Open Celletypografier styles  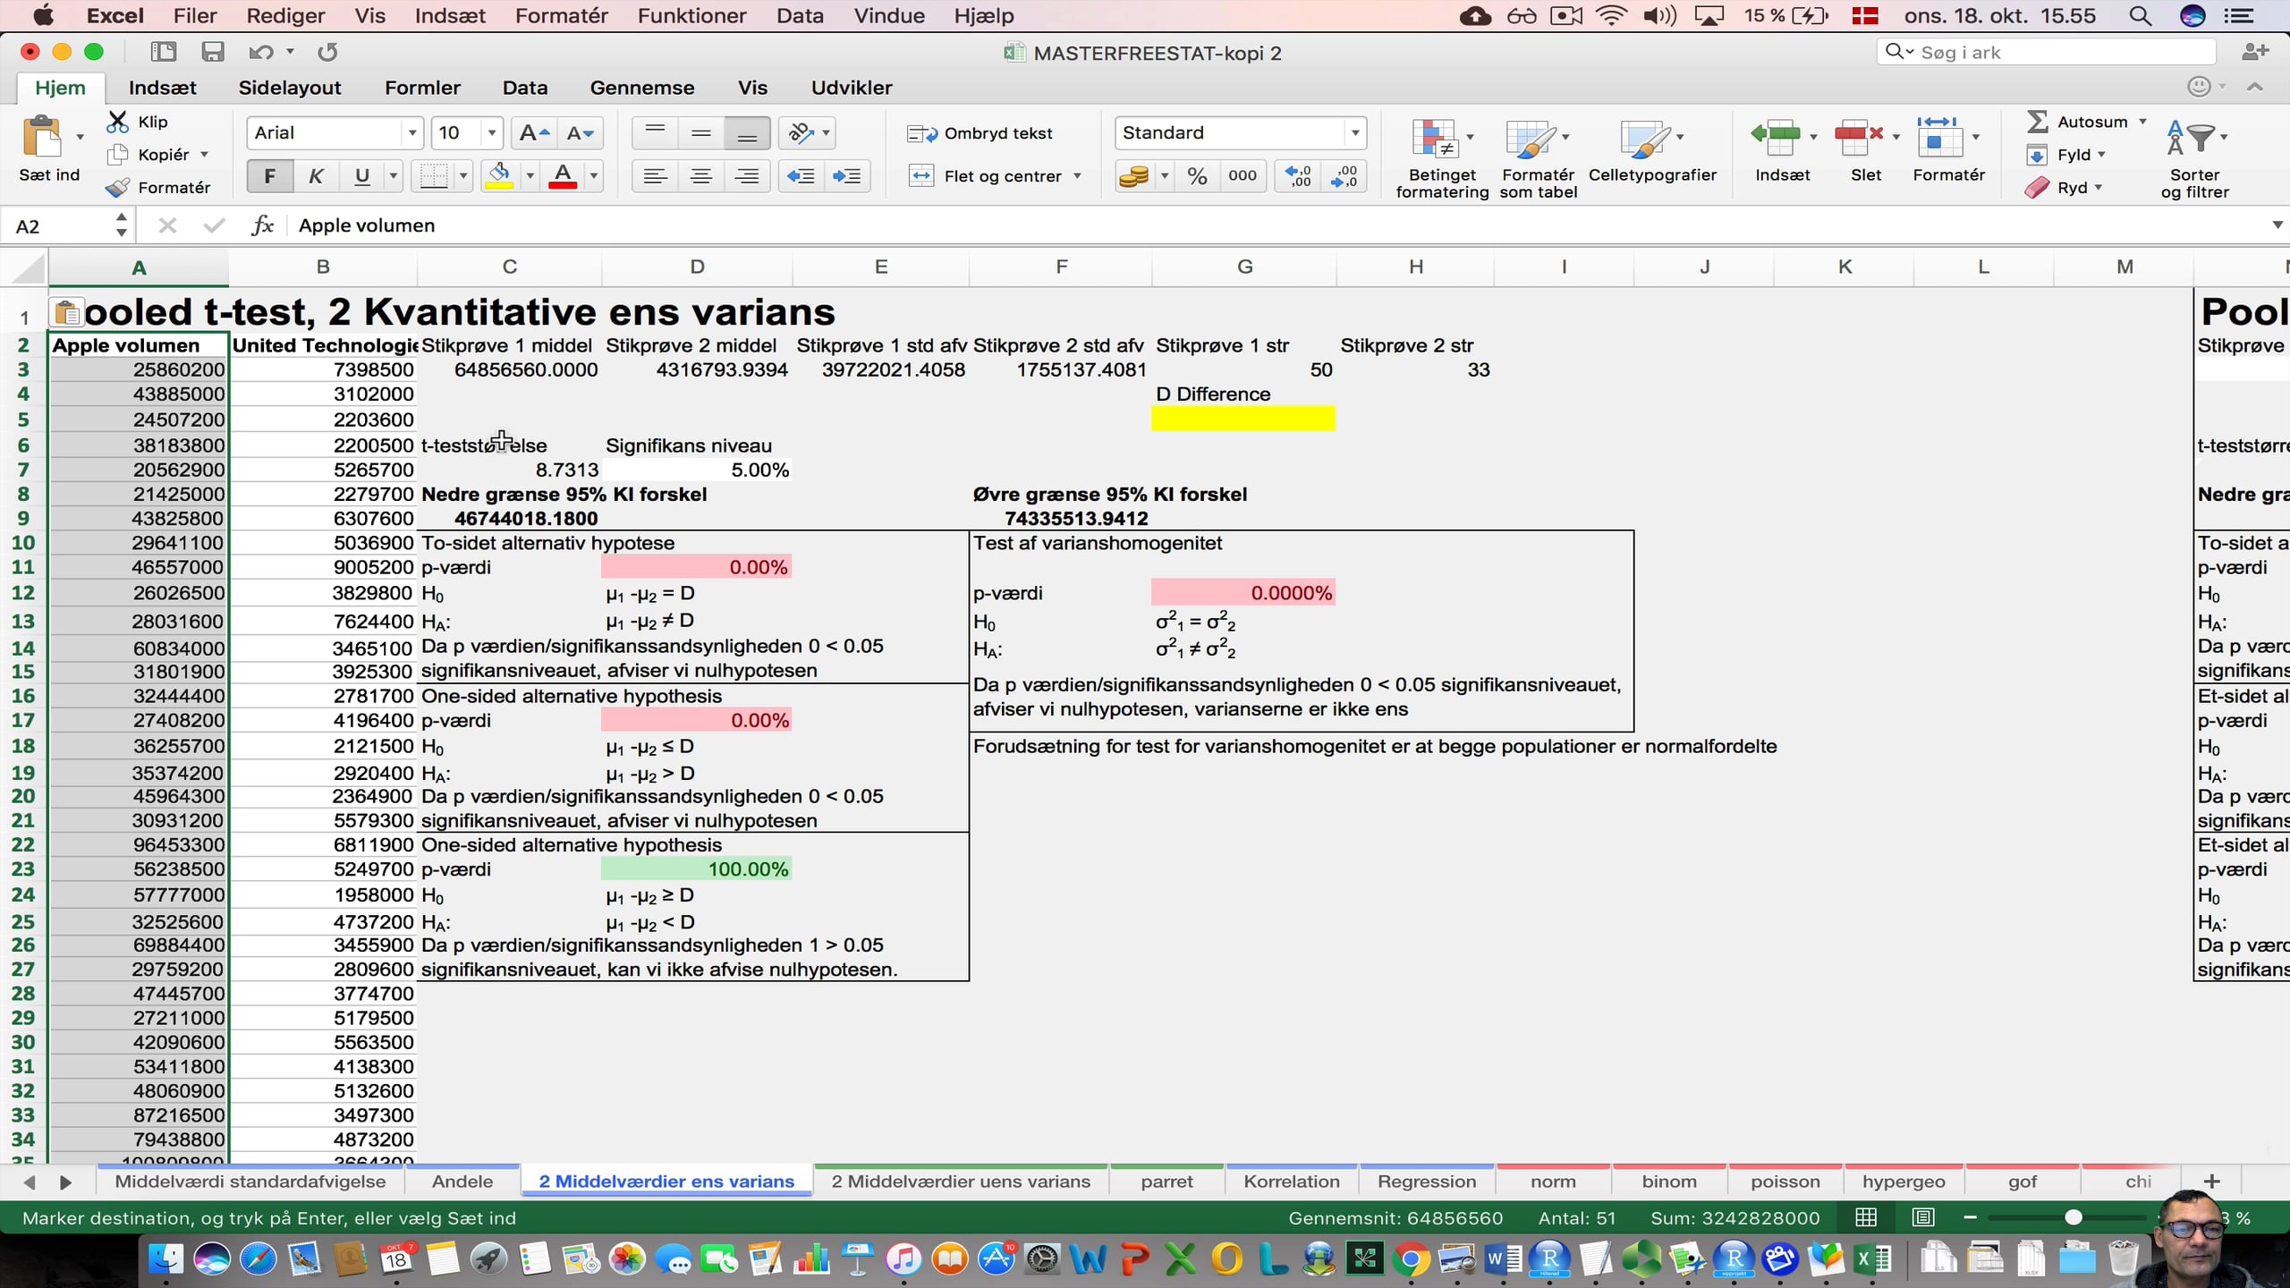1652,150
